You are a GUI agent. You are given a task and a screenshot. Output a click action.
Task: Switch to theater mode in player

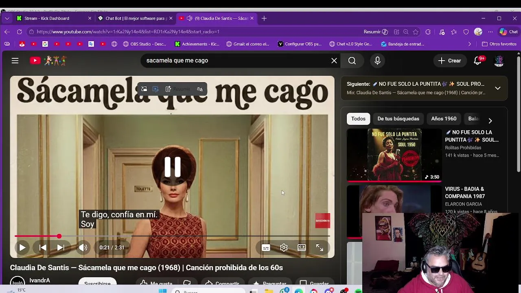302,247
